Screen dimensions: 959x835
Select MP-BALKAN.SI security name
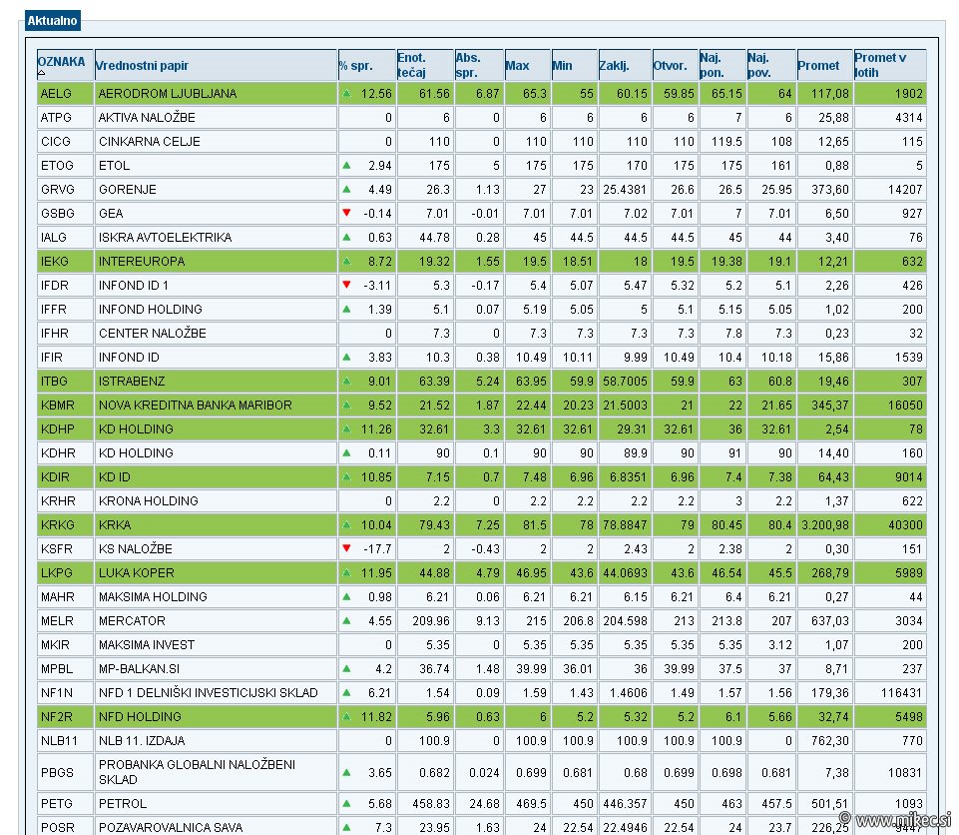point(140,668)
